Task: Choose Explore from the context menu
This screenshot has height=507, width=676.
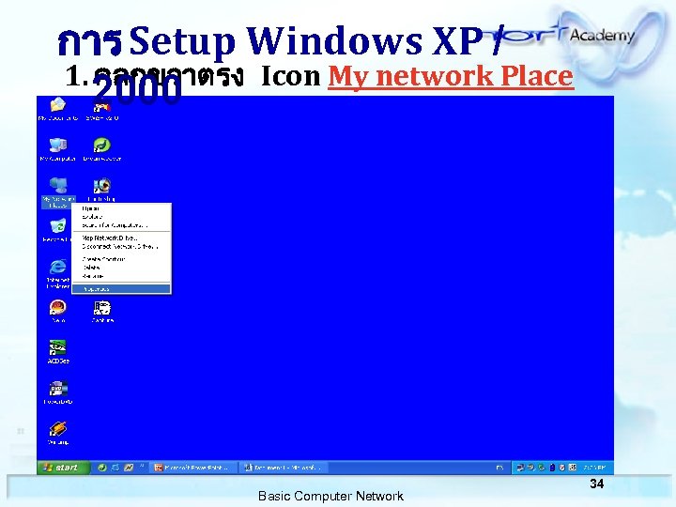Action: coord(121,217)
